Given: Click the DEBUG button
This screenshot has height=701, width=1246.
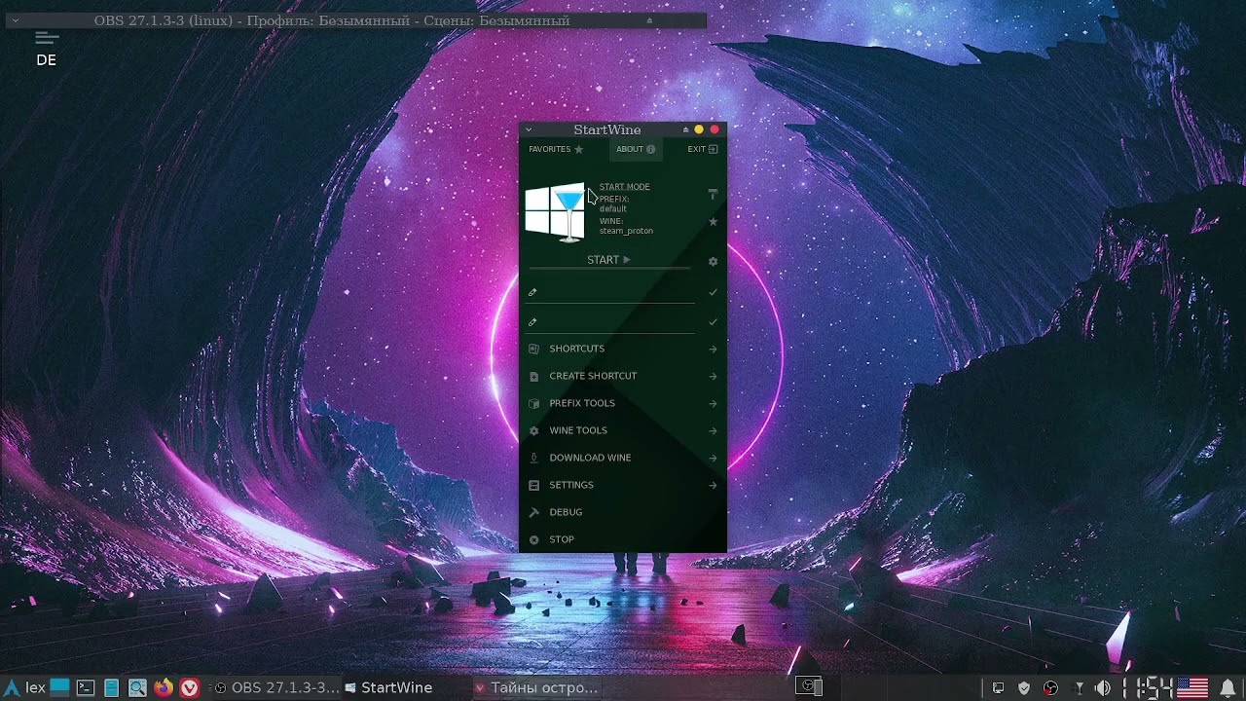Looking at the screenshot, I should [x=623, y=512].
